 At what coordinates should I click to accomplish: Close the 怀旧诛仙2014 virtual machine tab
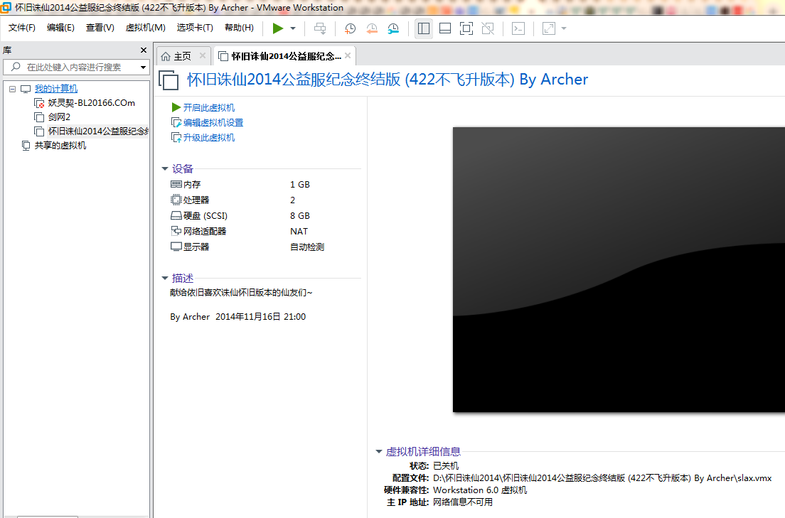(348, 55)
